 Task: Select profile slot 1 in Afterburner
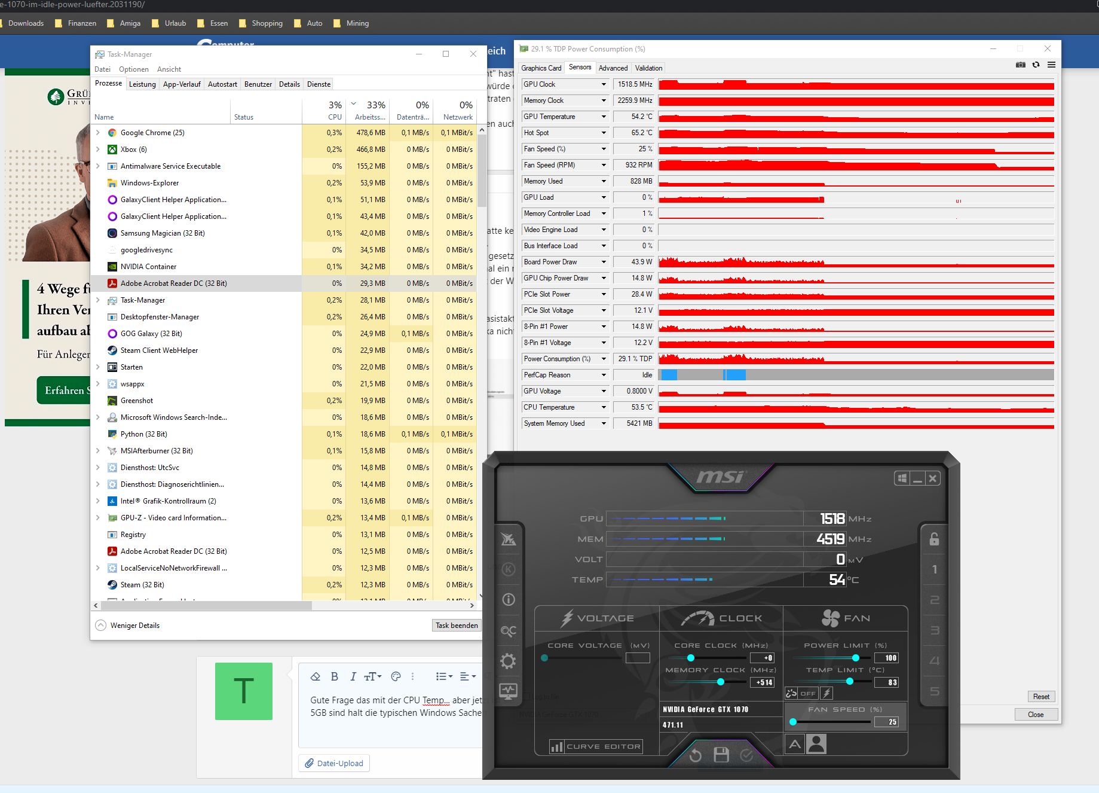[x=935, y=569]
